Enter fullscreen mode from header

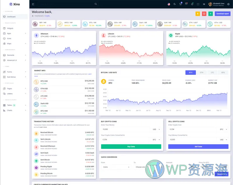[x=198, y=4]
